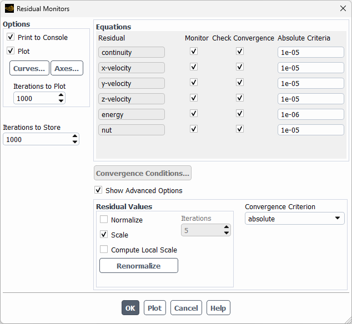The width and height of the screenshot is (352, 324).
Task: Toggle Monitor checkbox for continuity
Action: click(x=194, y=51)
